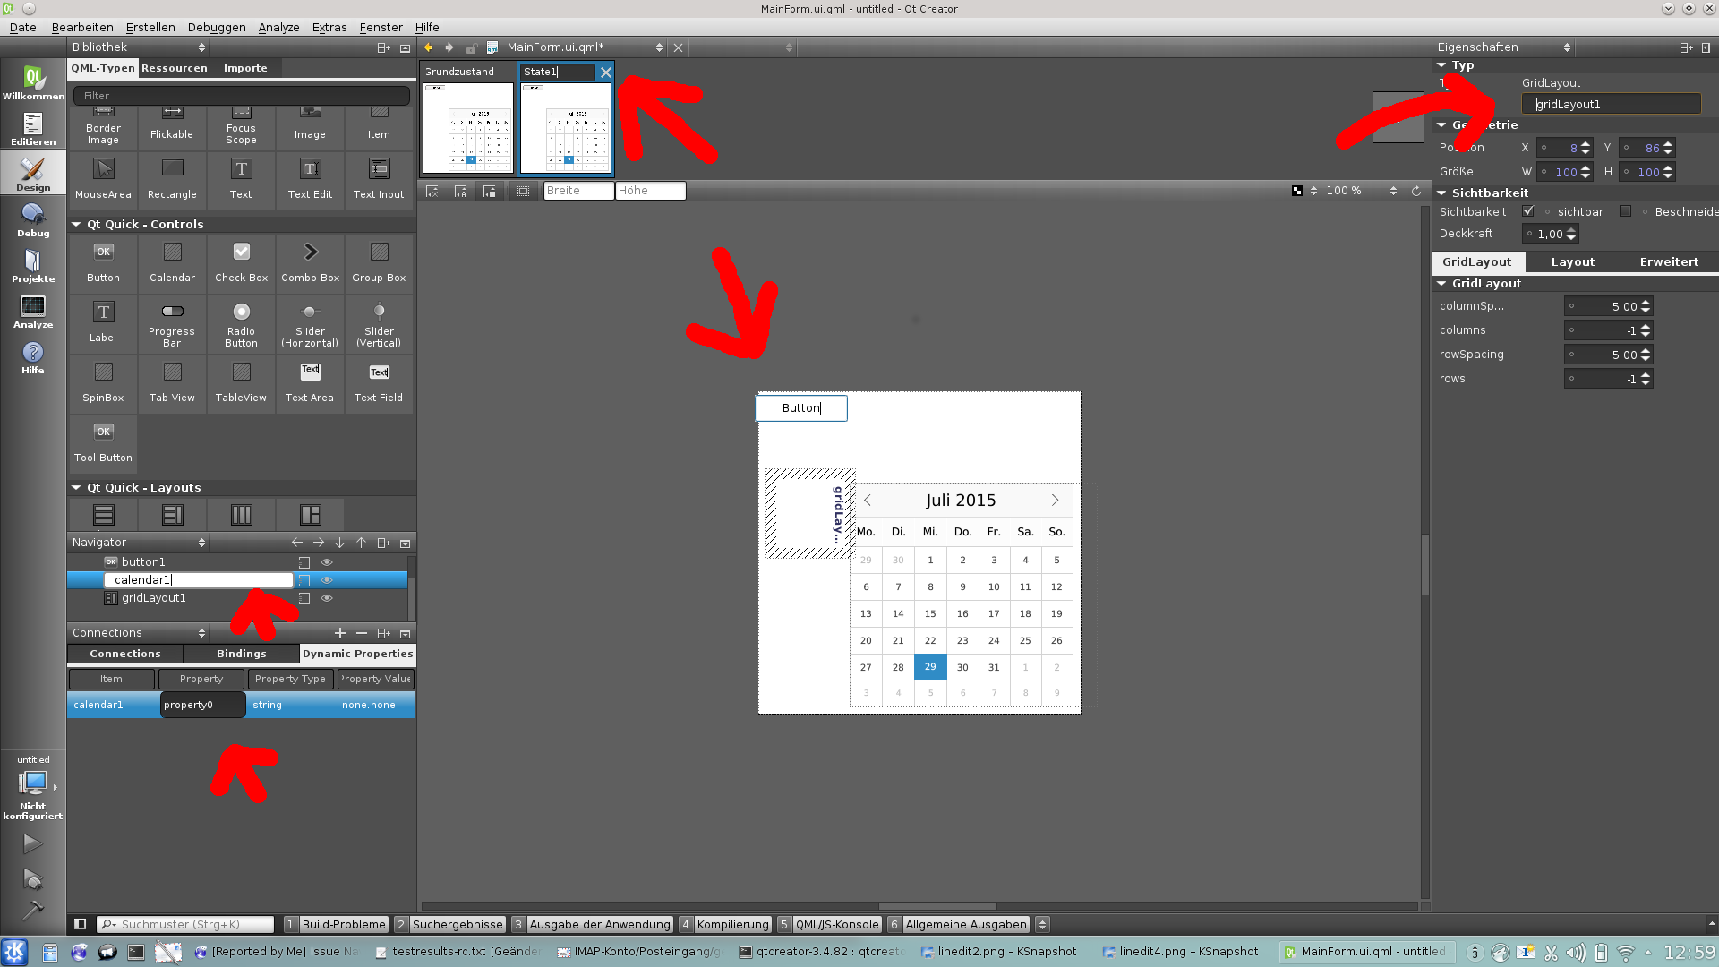Click the Calendar control in library

click(172, 262)
